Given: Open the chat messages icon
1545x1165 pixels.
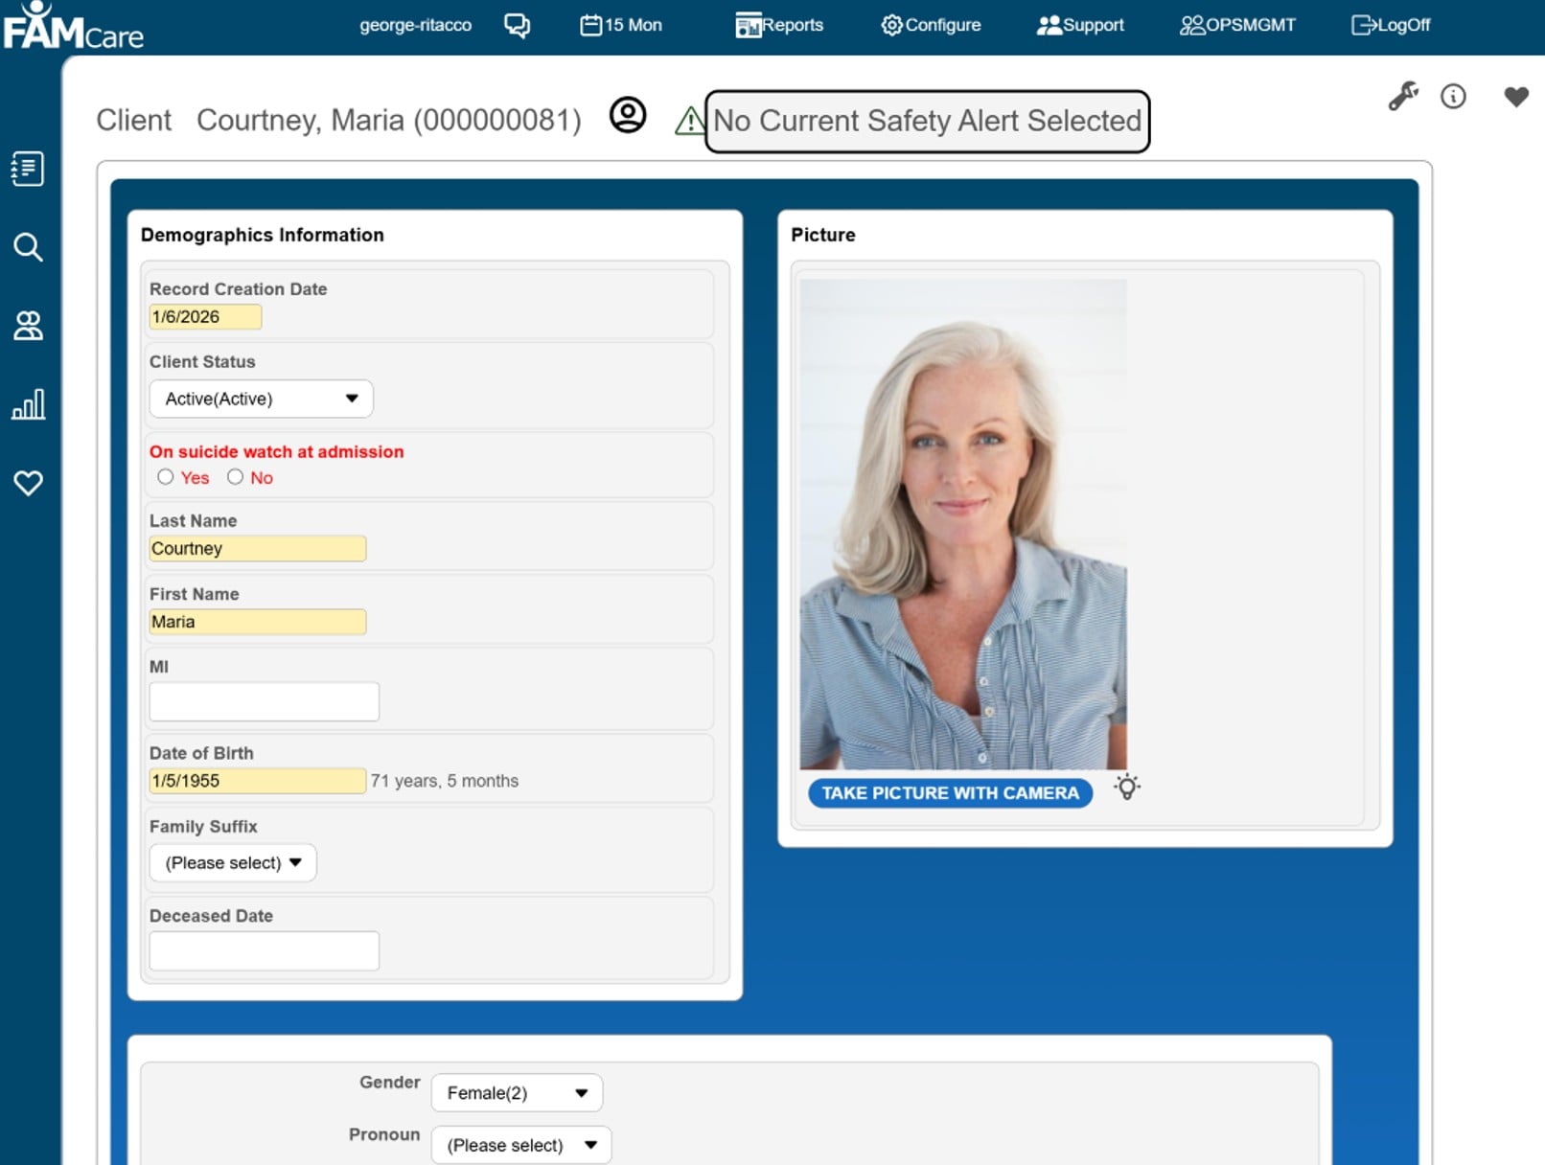Looking at the screenshot, I should (x=517, y=25).
